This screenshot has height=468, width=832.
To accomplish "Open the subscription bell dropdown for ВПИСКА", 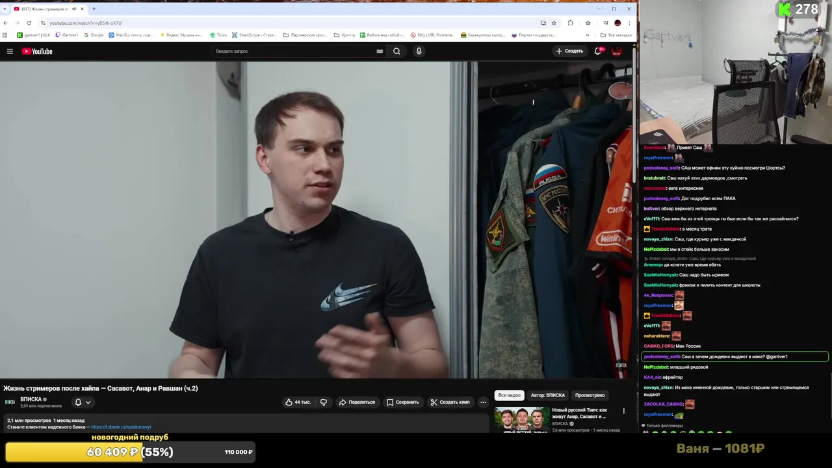I will click(x=82, y=402).
